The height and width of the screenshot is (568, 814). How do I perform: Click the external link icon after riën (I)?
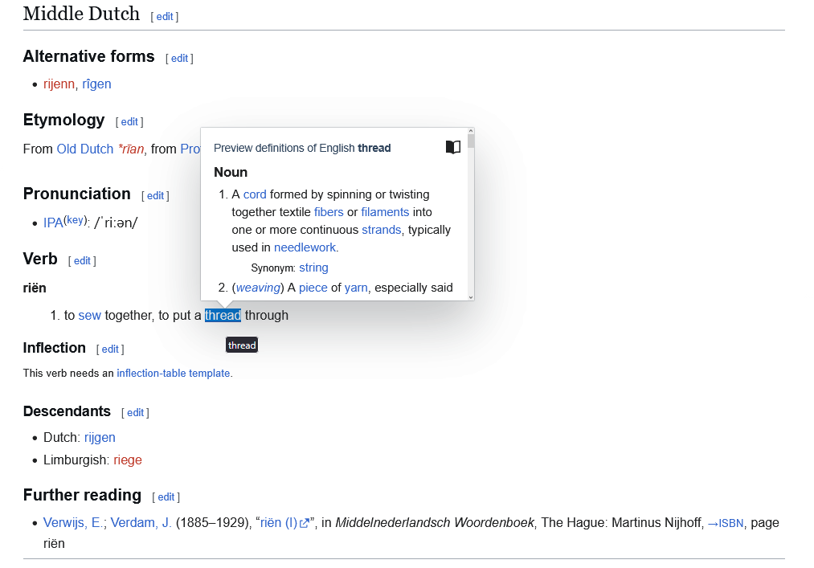[305, 523]
